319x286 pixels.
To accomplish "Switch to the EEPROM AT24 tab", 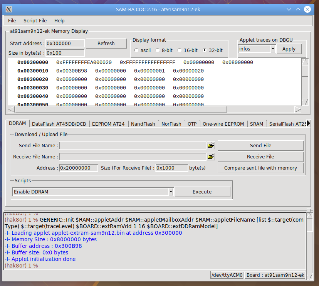I will point(108,124).
